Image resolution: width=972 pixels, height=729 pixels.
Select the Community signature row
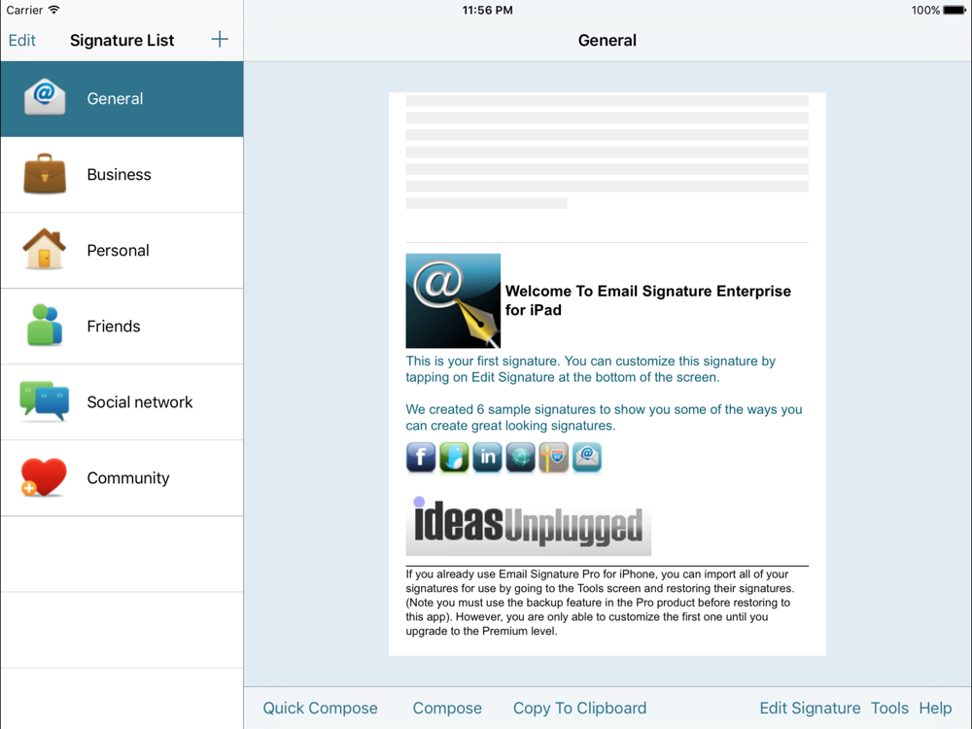pos(122,478)
